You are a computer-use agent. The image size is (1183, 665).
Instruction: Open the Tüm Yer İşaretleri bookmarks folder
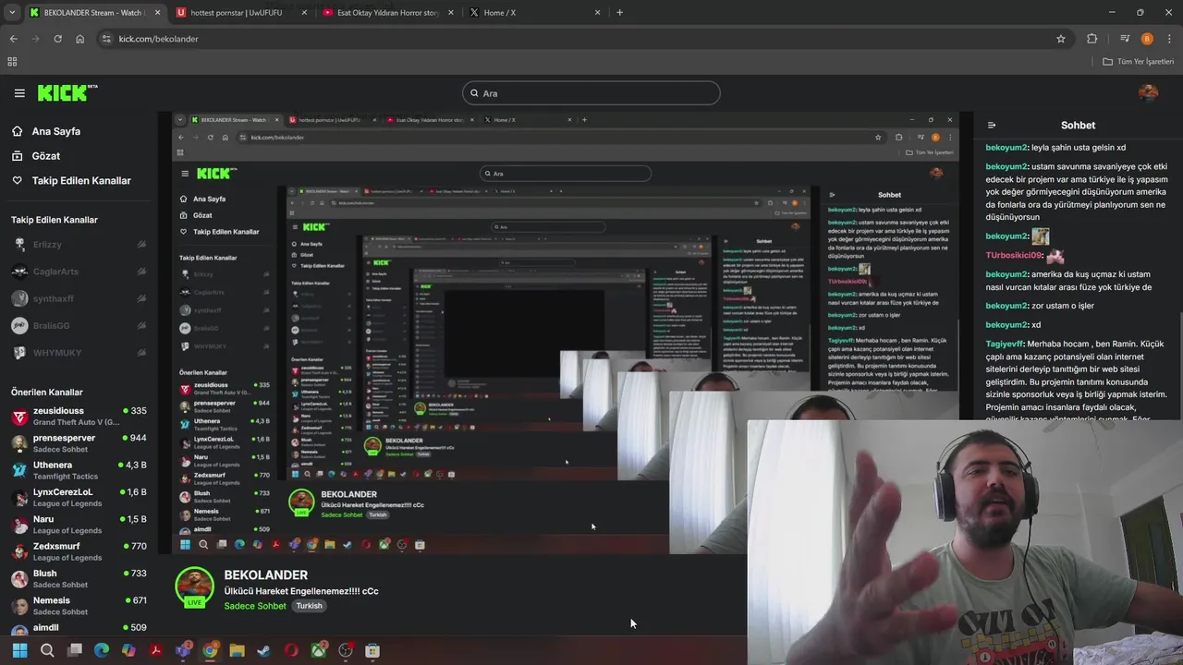coord(1139,62)
